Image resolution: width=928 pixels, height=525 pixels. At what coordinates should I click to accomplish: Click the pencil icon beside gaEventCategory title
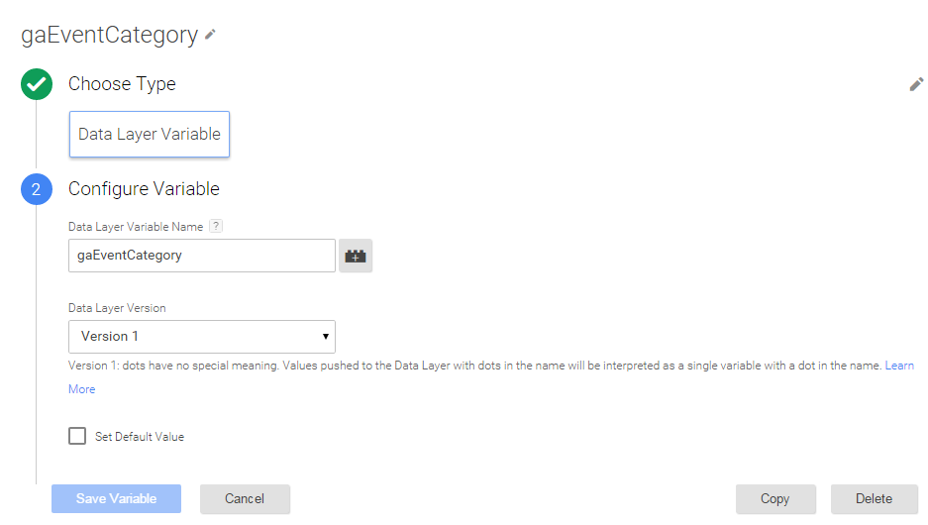(210, 35)
